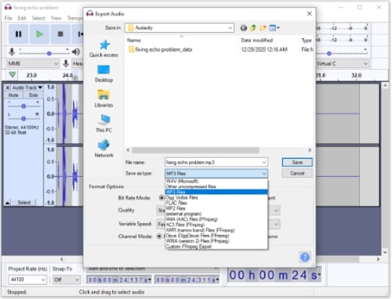The image size is (392, 299).
Task: Close the Audio Track with X button
Action: click(x=8, y=88)
